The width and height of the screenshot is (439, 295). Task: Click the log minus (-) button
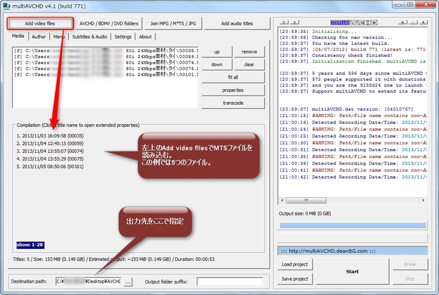[x=413, y=22]
